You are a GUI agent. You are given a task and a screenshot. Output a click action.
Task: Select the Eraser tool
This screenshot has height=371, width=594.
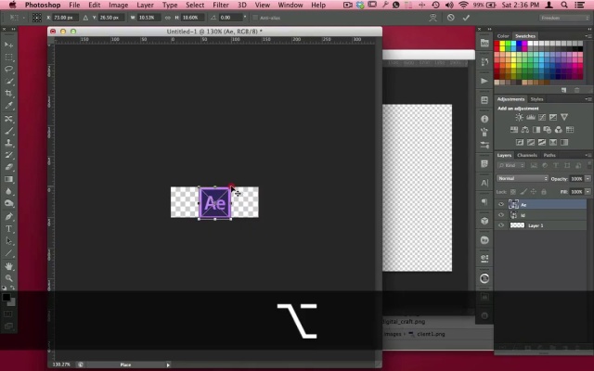coord(8,167)
